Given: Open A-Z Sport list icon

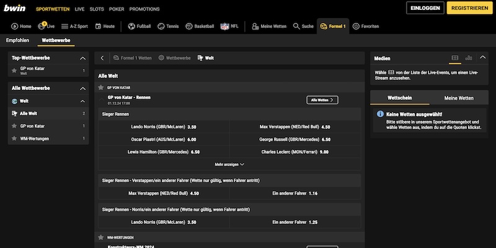Looking at the screenshot, I should pos(65,26).
